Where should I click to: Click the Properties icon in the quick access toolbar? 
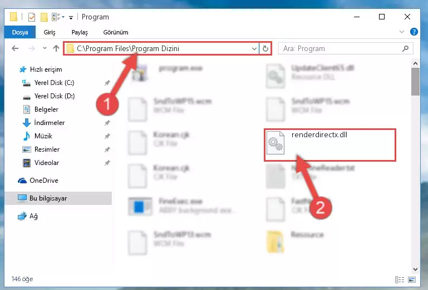click(32, 17)
